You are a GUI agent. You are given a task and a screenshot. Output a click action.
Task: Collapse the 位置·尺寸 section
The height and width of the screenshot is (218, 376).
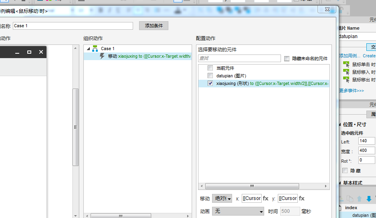click(x=340, y=125)
